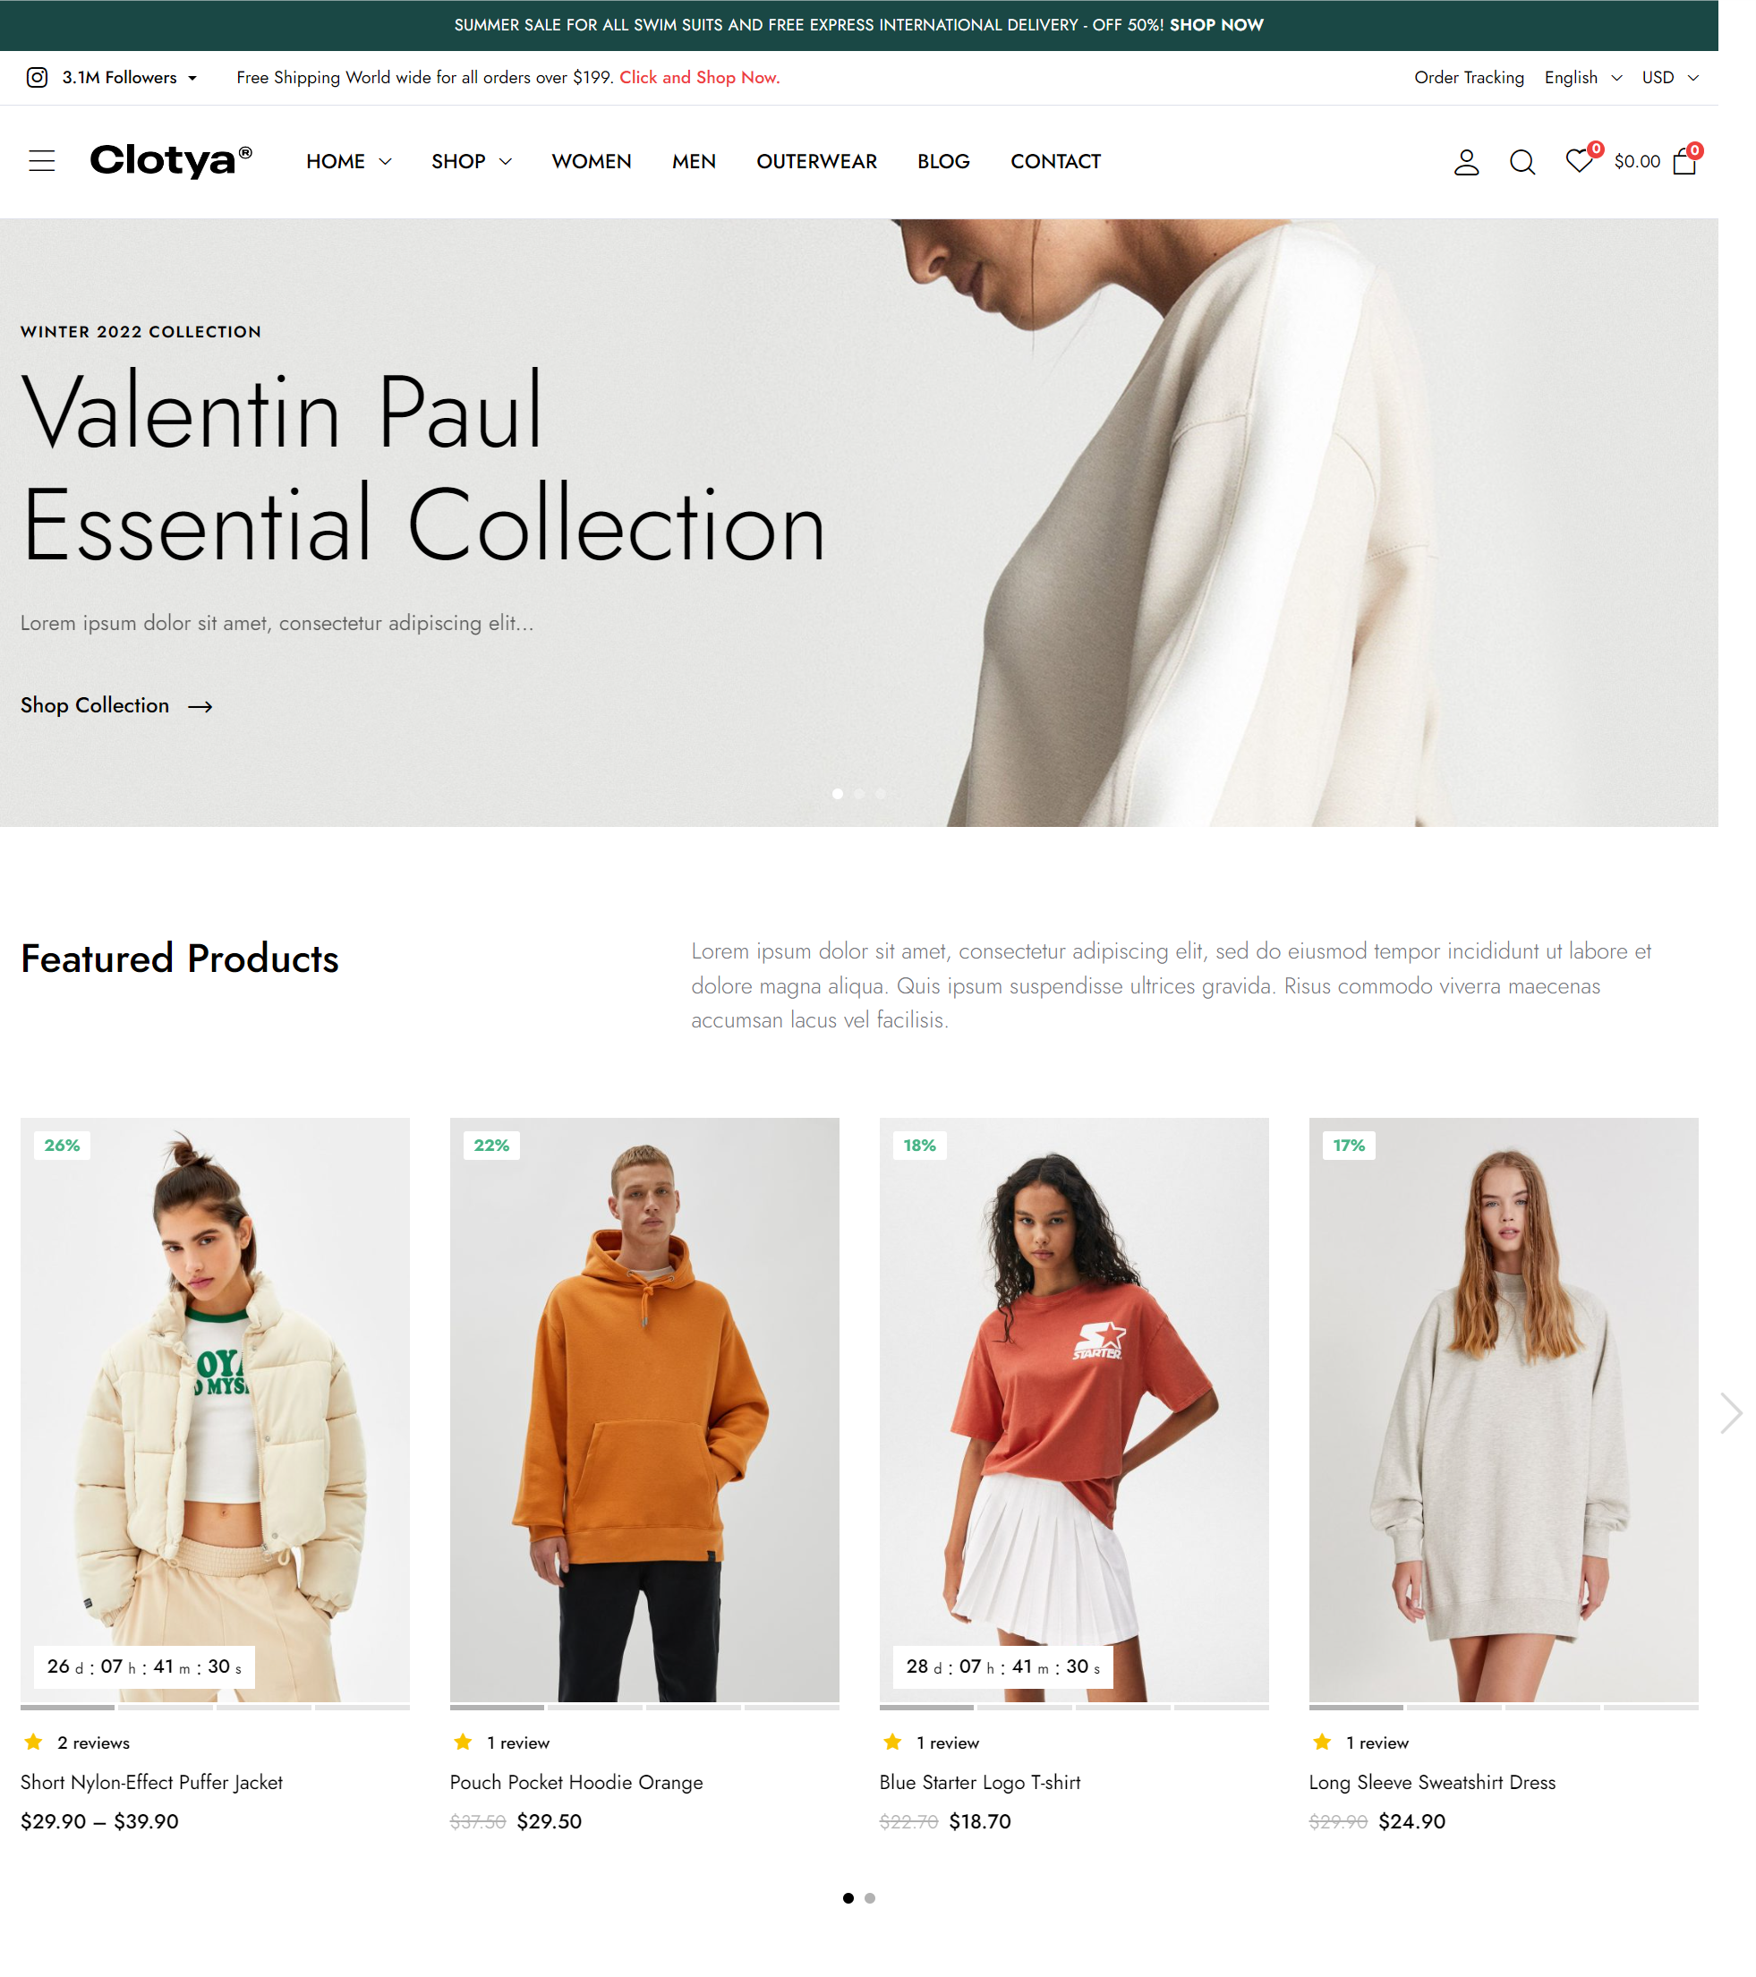Open the English language dropdown

tap(1583, 77)
